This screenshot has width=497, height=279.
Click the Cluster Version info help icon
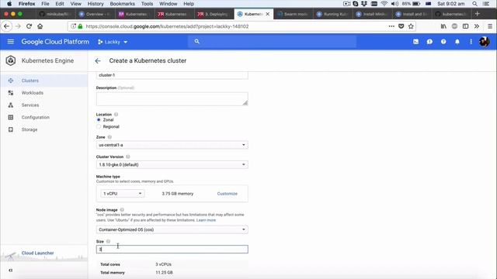(128, 157)
